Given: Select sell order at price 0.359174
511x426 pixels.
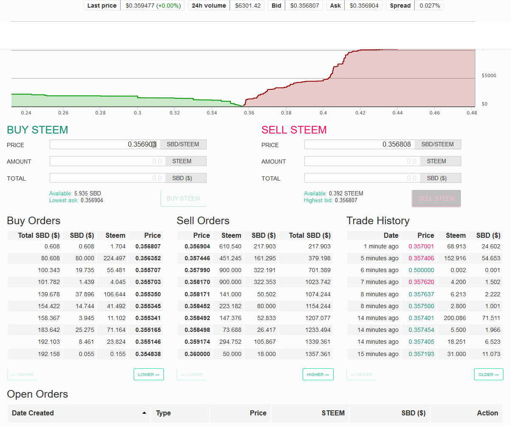Looking at the screenshot, I should tap(255, 342).
